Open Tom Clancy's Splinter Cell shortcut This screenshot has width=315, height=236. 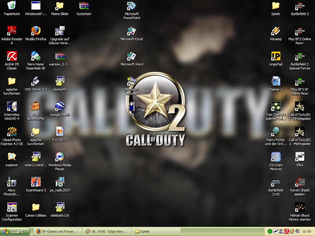[276, 106]
